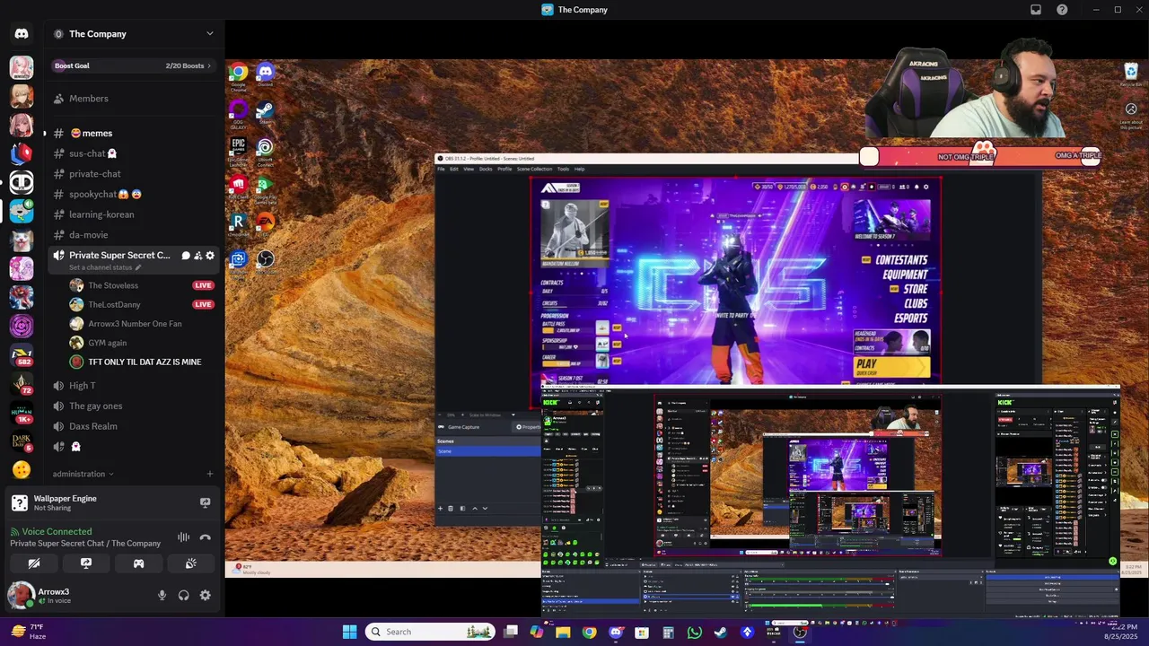
Task: Open the da-movie channel
Action: (135, 235)
